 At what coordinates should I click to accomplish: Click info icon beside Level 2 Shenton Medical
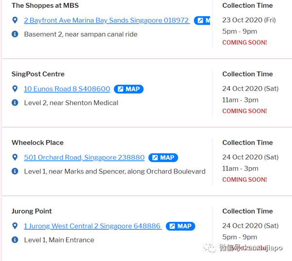[15, 103]
